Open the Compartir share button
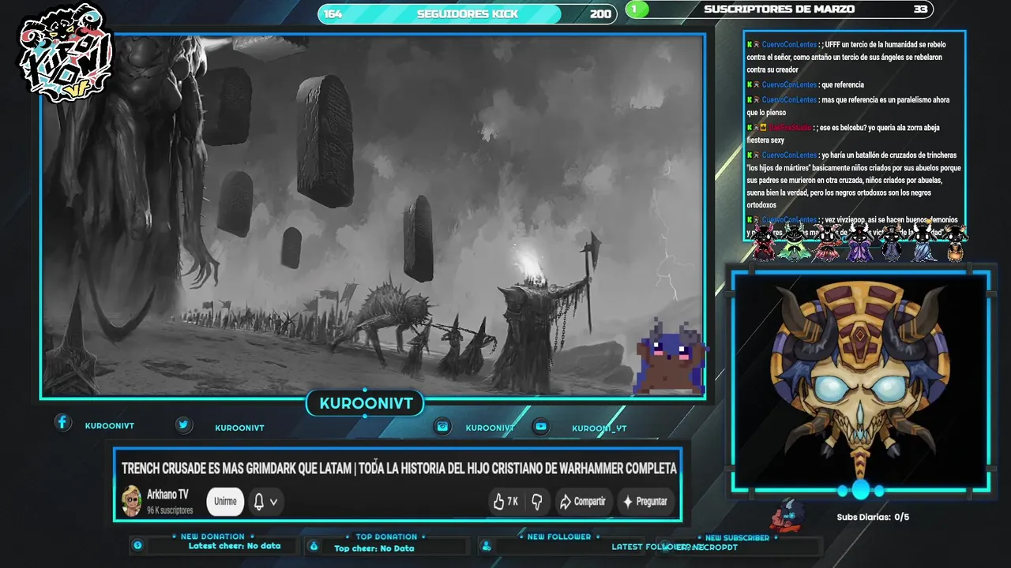This screenshot has height=568, width=1011. [583, 501]
